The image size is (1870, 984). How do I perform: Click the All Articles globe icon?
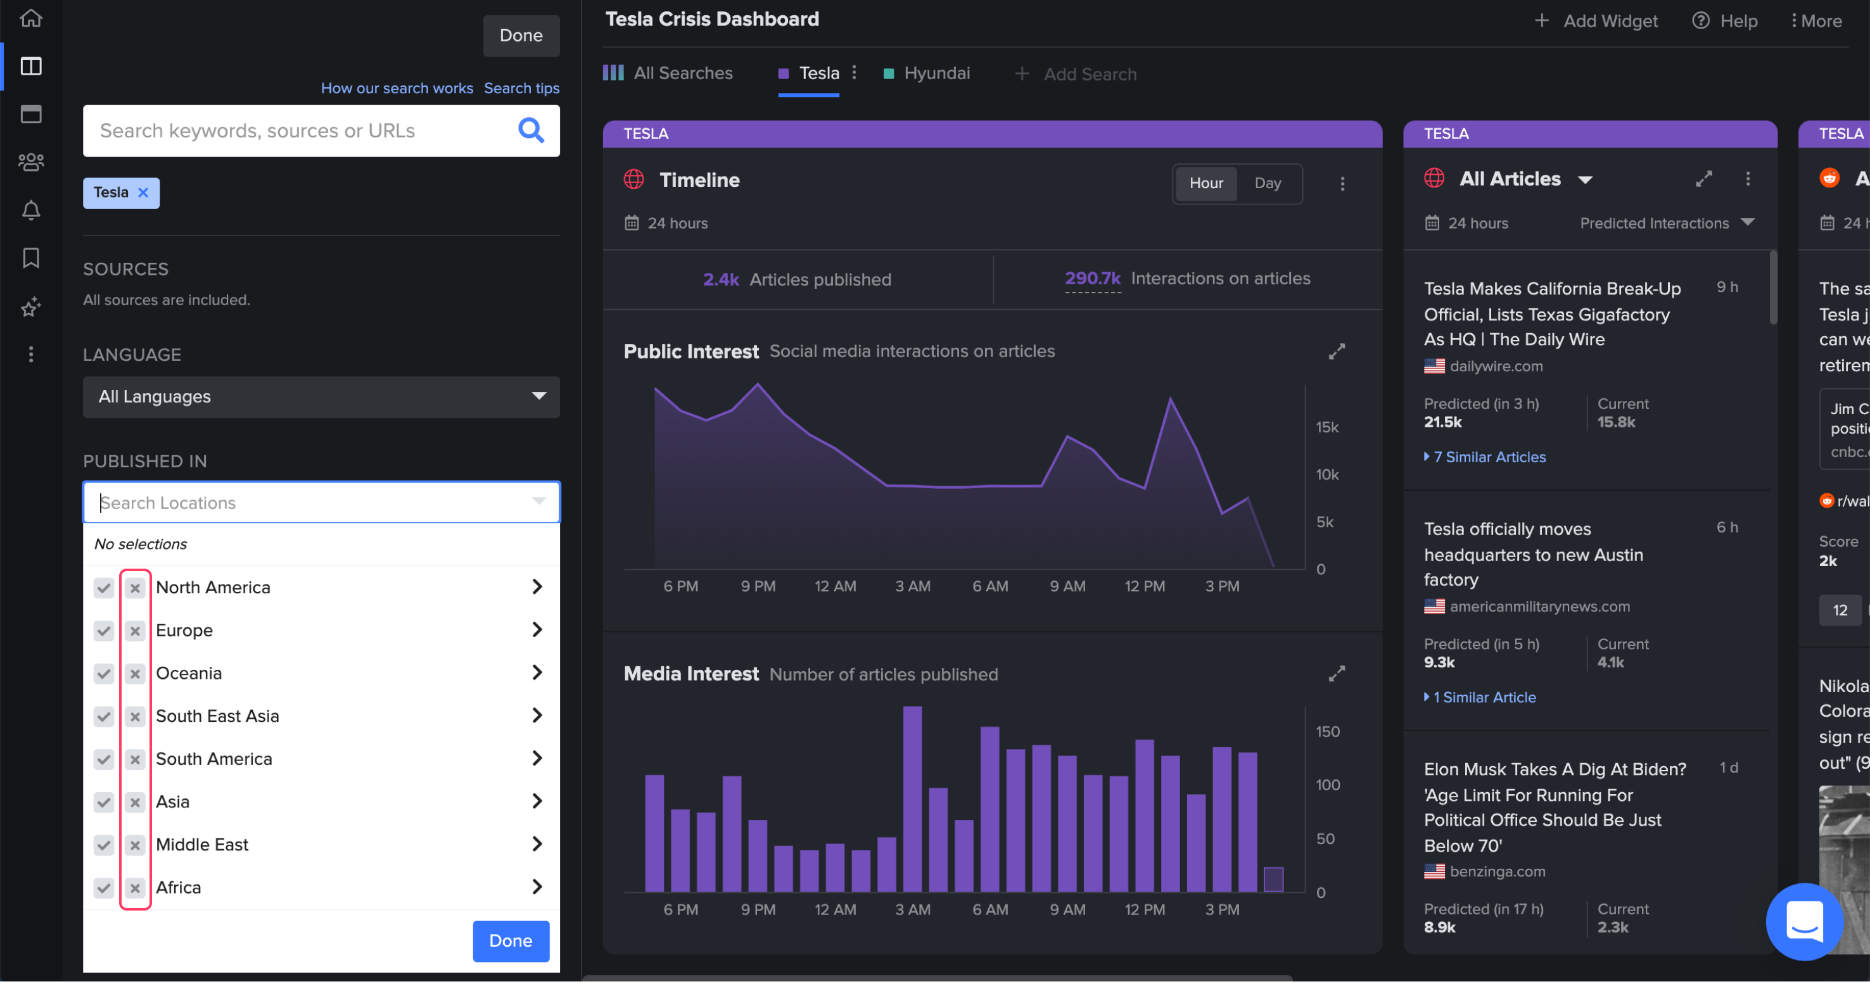coord(1434,179)
